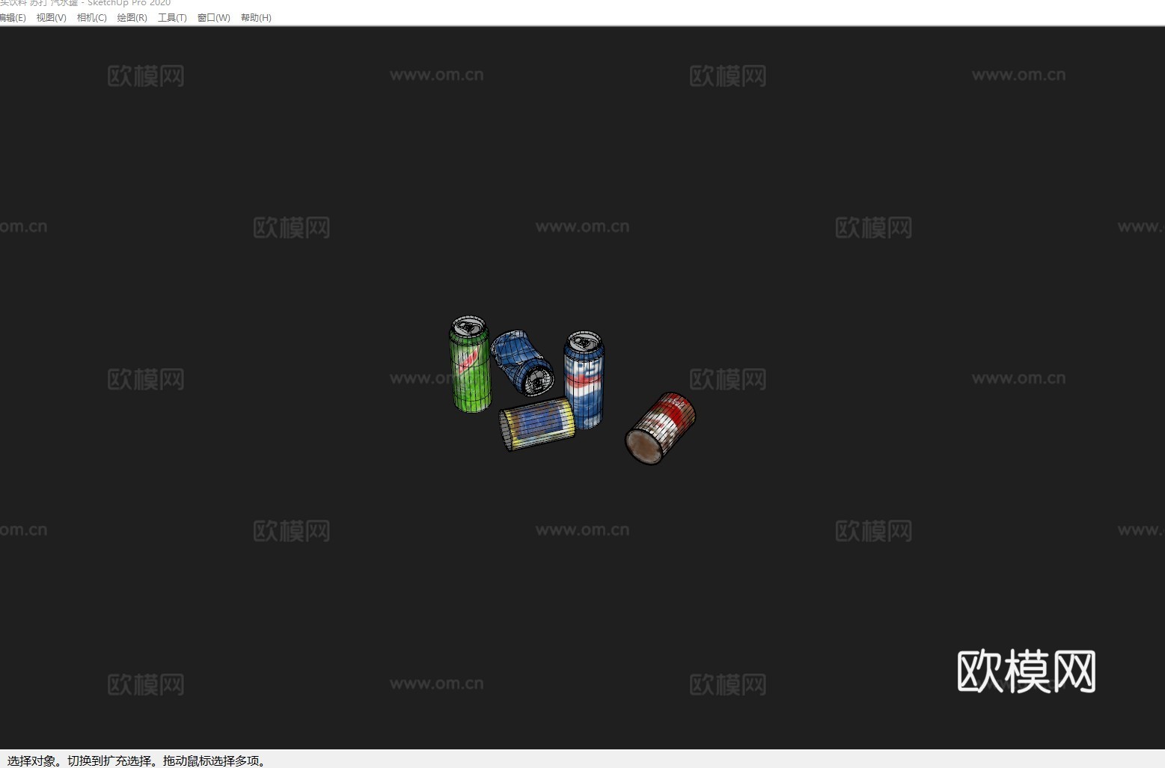
Task: Open the 相机(C) menu
Action: point(91,18)
